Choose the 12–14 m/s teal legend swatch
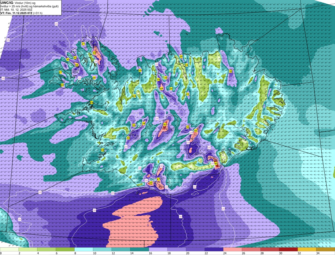The image size is (335, 255). (x=121, y=250)
